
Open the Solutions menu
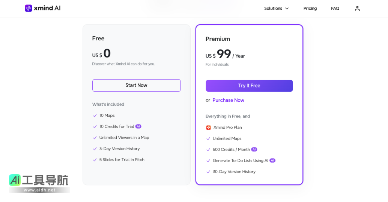coord(277,8)
